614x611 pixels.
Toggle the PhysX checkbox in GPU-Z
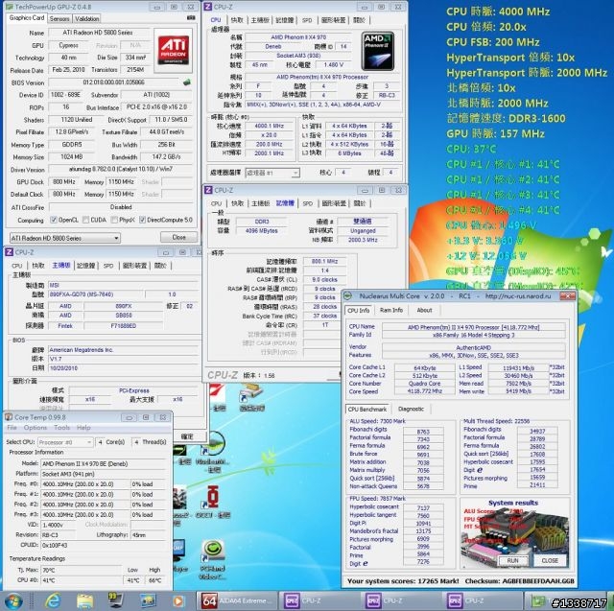tap(114, 220)
